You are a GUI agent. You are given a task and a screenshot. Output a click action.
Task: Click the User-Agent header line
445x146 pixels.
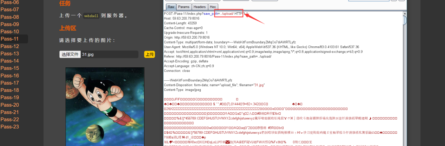(261, 47)
